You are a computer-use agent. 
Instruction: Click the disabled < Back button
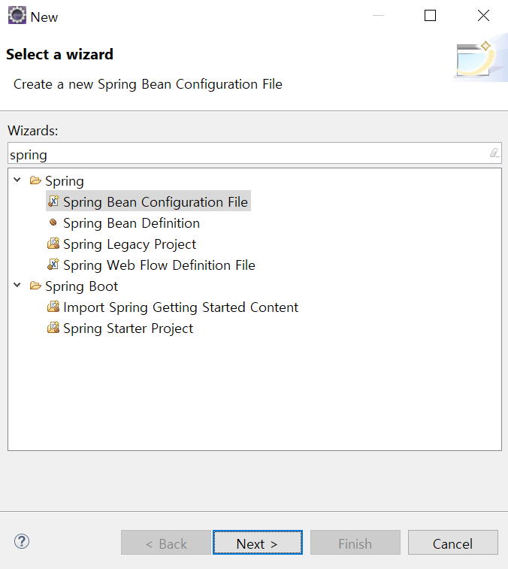tap(166, 543)
